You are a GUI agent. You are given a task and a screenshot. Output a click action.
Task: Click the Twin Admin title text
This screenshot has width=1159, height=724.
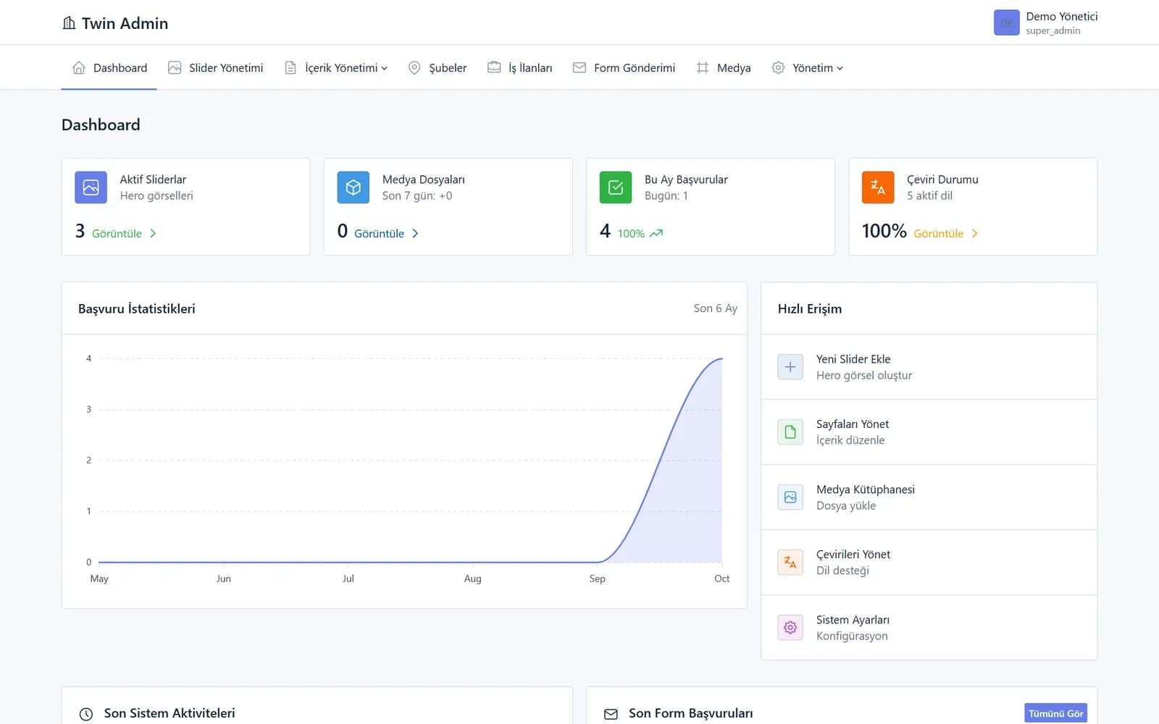click(x=125, y=23)
